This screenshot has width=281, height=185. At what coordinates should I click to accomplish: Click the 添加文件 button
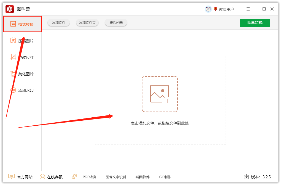(58, 23)
